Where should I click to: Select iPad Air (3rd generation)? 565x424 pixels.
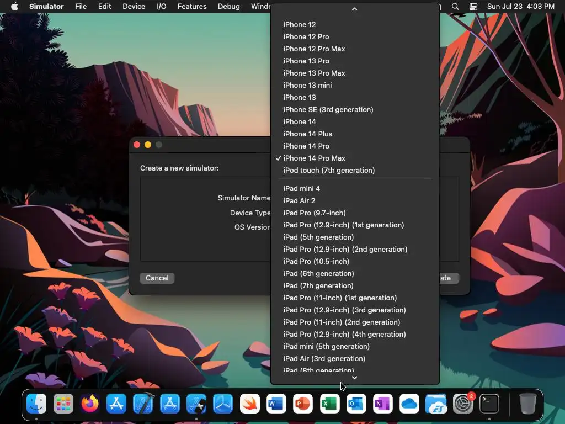[x=355, y=358]
